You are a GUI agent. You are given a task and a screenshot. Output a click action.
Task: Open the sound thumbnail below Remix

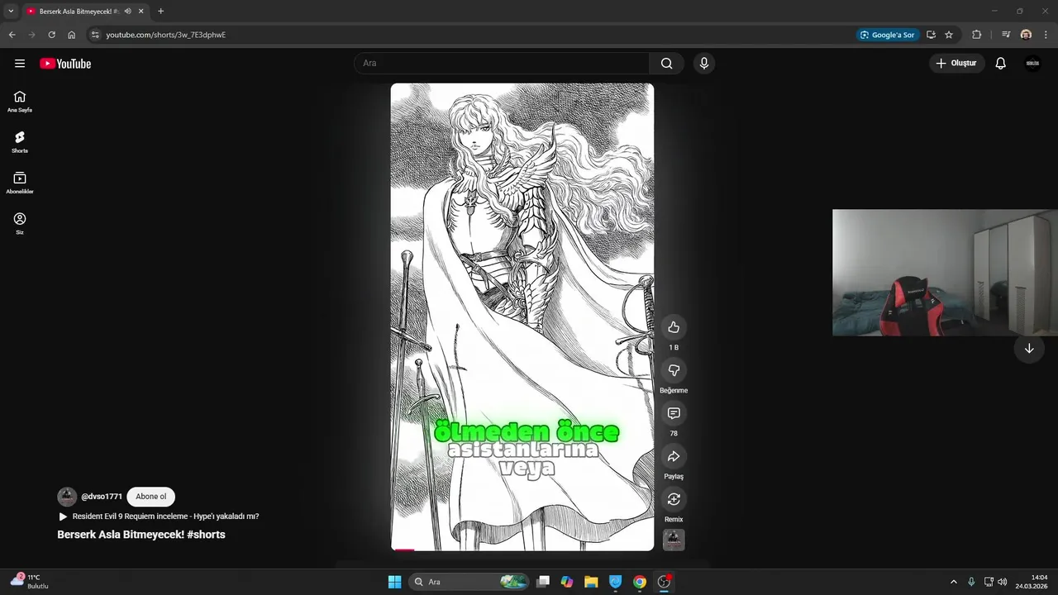pyautogui.click(x=674, y=540)
